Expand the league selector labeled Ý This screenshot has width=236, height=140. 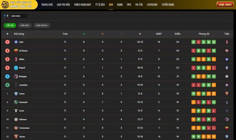6,16
